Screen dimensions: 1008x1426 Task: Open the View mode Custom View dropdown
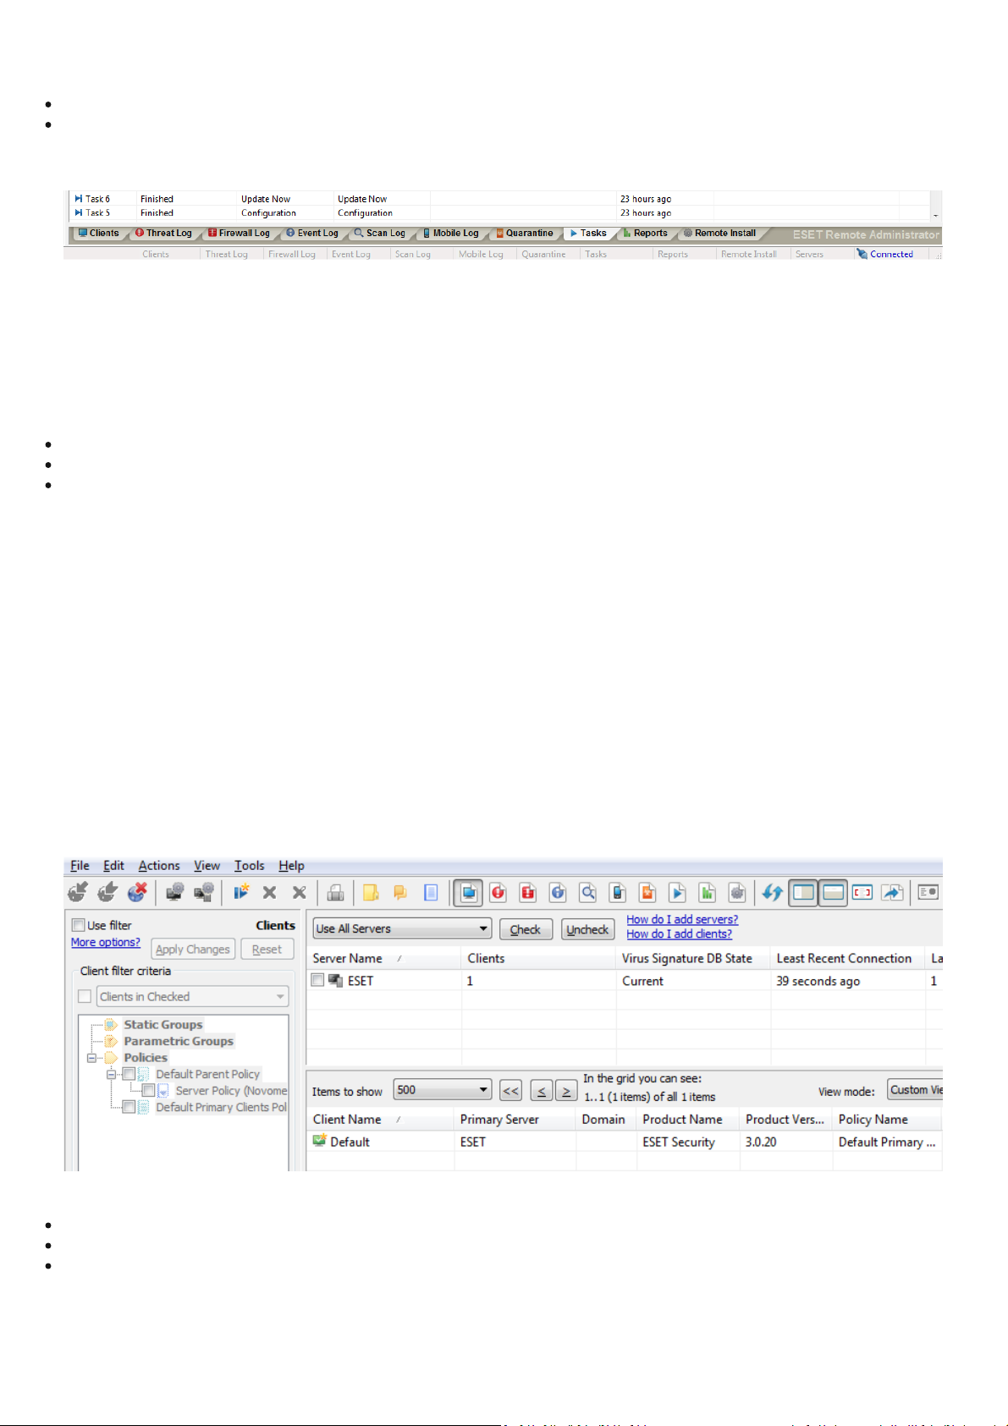pyautogui.click(x=915, y=1089)
